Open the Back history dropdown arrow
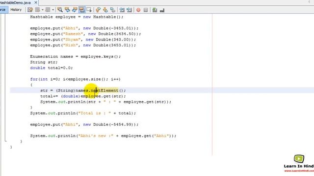The image size is (314, 176). click(x=43, y=10)
